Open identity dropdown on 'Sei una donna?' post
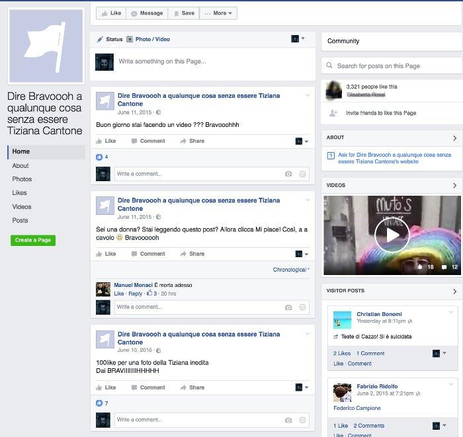This screenshot has height=437, width=463. [302, 254]
